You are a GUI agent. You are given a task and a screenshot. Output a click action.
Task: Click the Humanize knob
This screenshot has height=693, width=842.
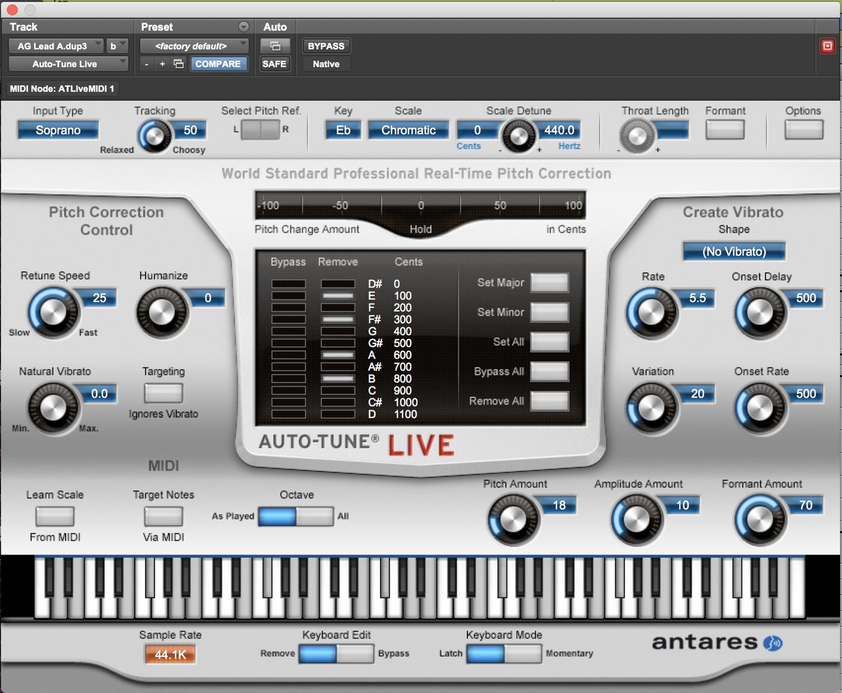click(x=162, y=312)
